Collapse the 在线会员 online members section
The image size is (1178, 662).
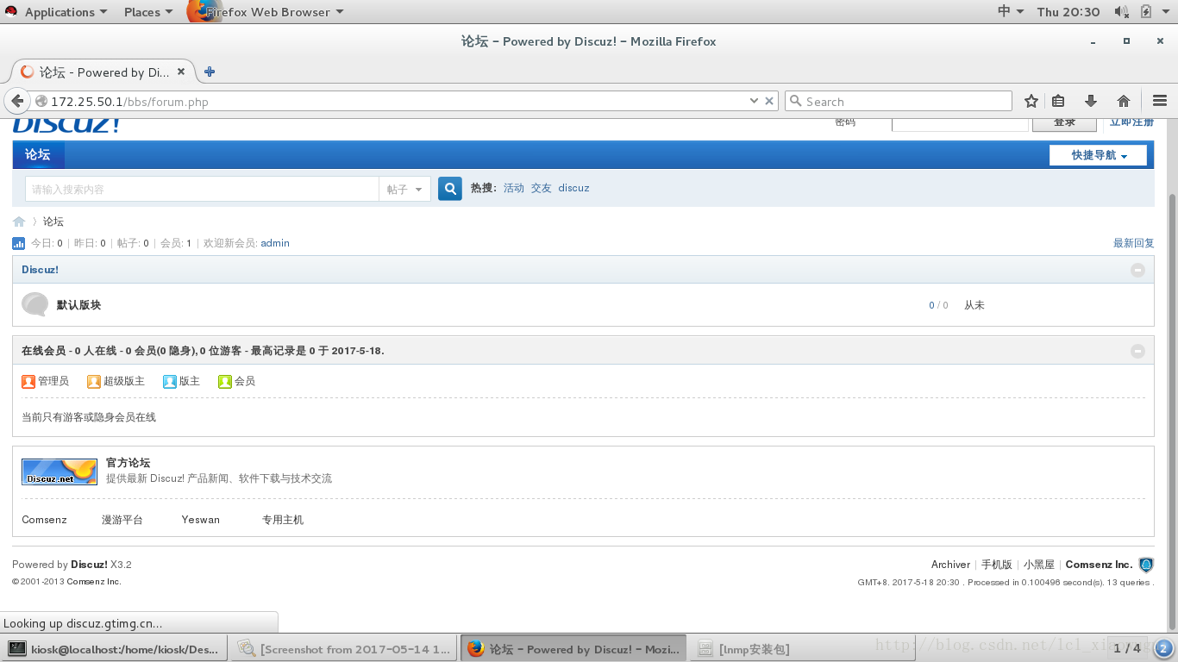pos(1137,351)
